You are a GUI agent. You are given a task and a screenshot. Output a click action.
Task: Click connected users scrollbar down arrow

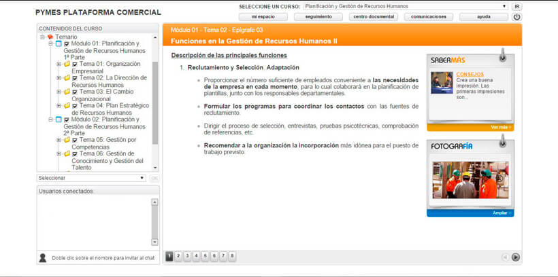click(x=154, y=242)
